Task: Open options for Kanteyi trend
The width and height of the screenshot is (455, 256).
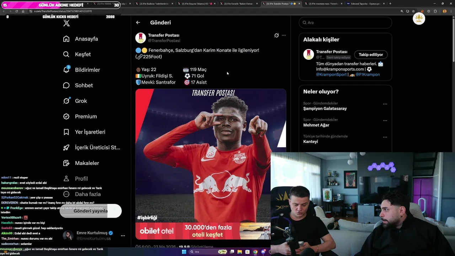Action: pos(385,137)
